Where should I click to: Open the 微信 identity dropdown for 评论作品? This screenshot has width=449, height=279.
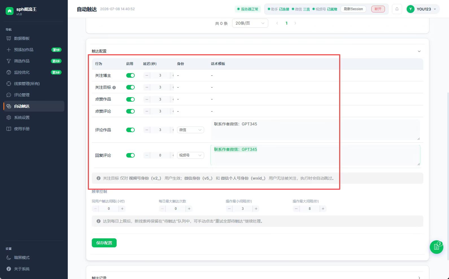coord(191,130)
